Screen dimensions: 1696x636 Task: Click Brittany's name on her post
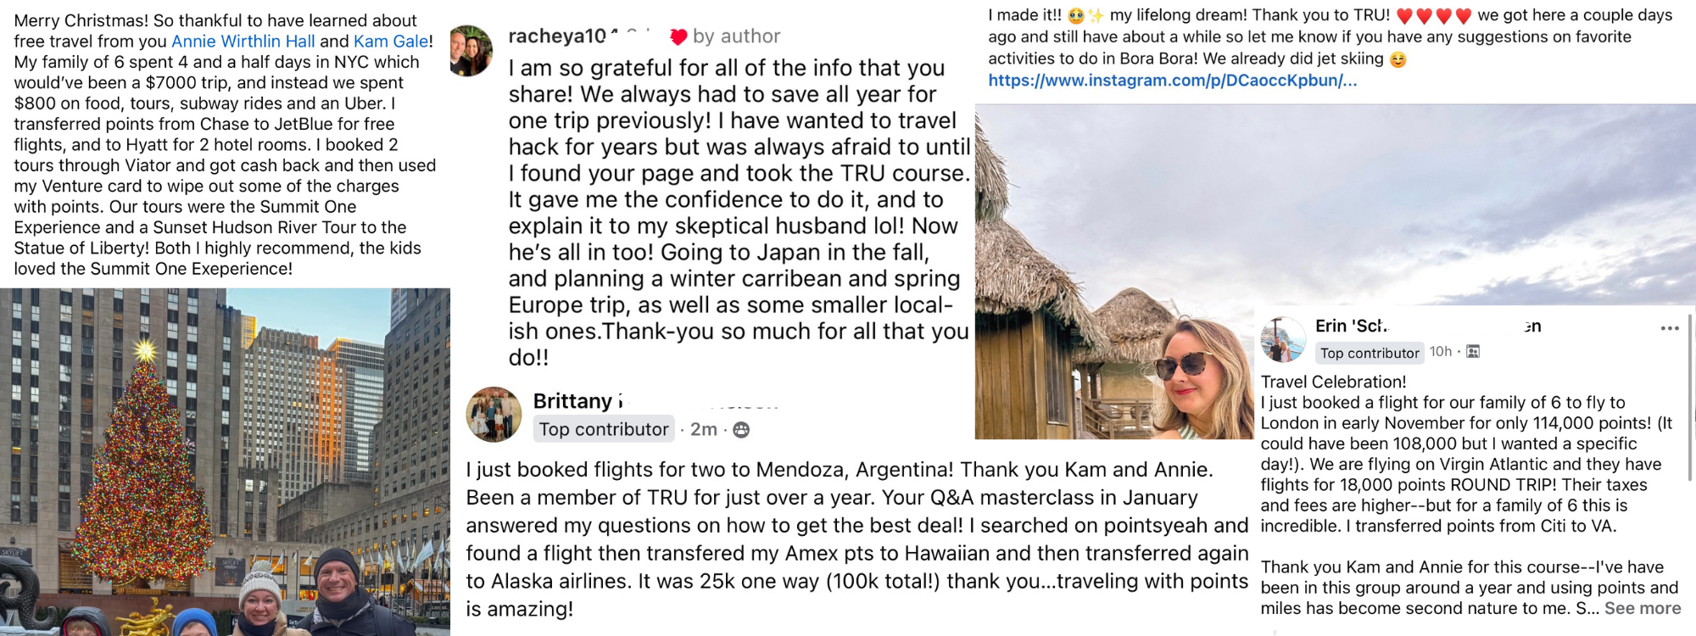[574, 401]
